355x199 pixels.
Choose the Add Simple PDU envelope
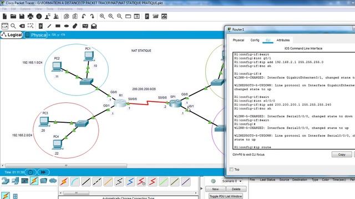click(x=85, y=26)
